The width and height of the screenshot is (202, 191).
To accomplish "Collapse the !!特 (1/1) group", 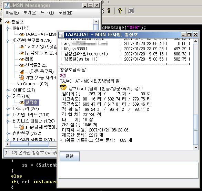I will (8, 28).
